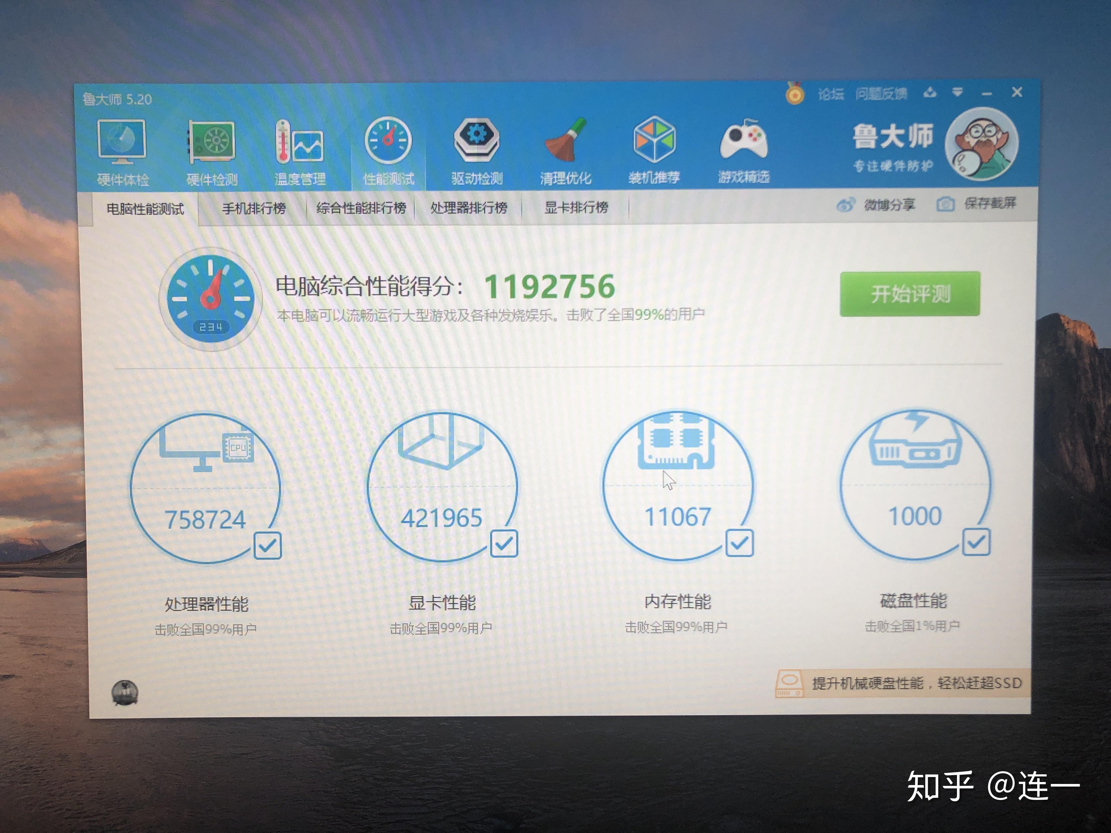Uncheck the 处理器性能 test checkbox
1111x833 pixels.
[x=267, y=545]
